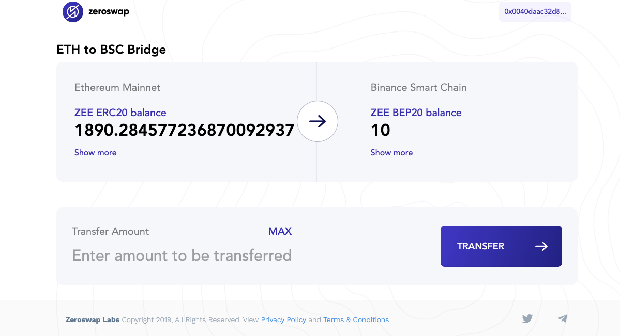Open the wallet address 0x0040daac32d8 button
The image size is (620, 336).
point(535,12)
